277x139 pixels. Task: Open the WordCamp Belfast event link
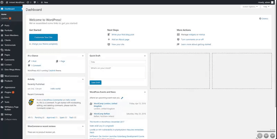[102, 114]
